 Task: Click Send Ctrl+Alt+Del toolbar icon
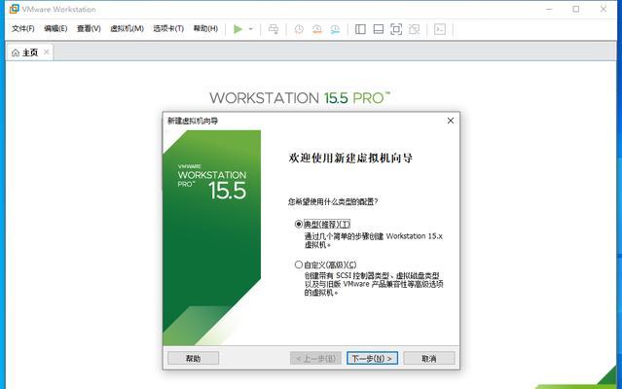coord(274,29)
